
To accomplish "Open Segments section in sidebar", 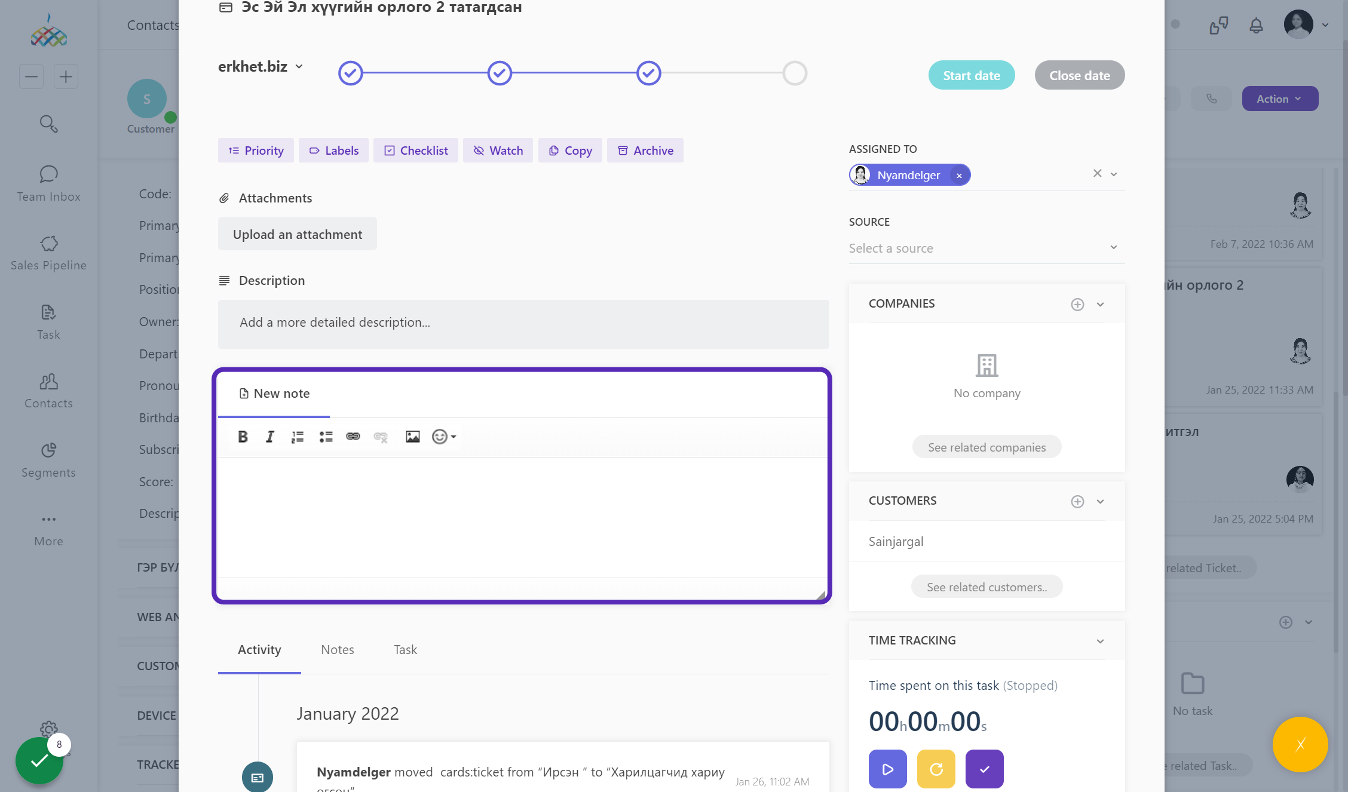I will tap(48, 460).
